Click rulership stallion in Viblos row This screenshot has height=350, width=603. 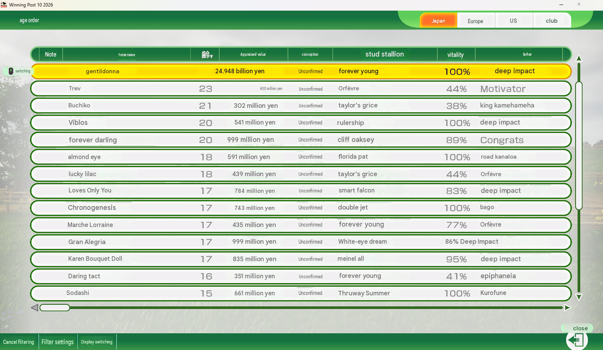coord(350,123)
